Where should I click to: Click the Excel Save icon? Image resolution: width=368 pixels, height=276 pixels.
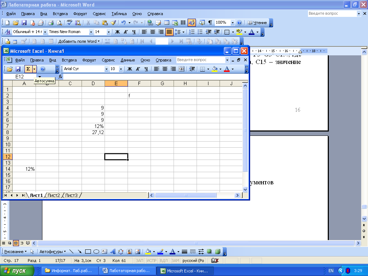coord(18,69)
